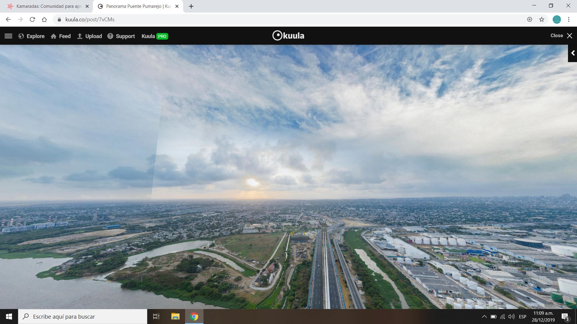
Task: Close the Kamaradas tab
Action: [87, 6]
